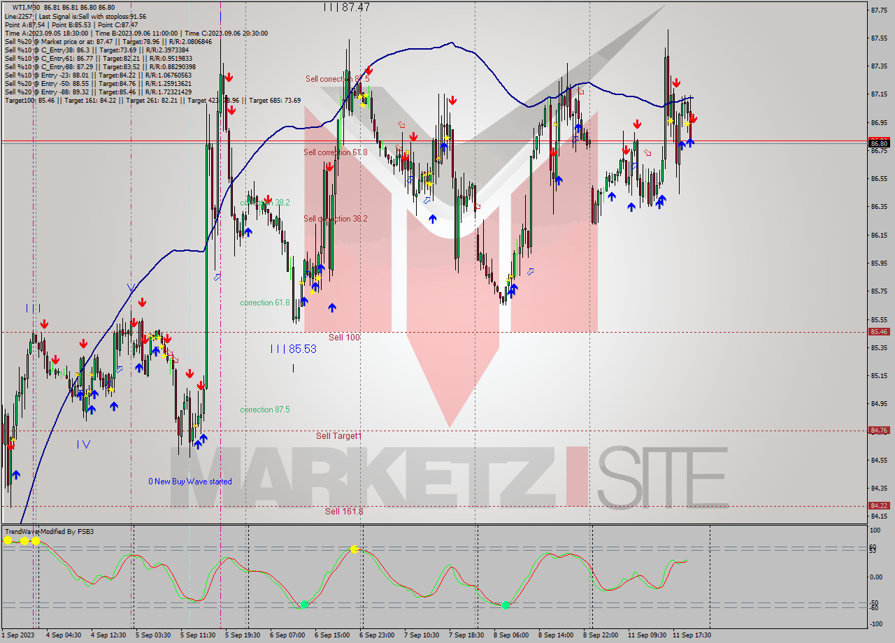This screenshot has width=895, height=643.
Task: Click the green 'correction 87.5' label
Action: click(x=265, y=410)
